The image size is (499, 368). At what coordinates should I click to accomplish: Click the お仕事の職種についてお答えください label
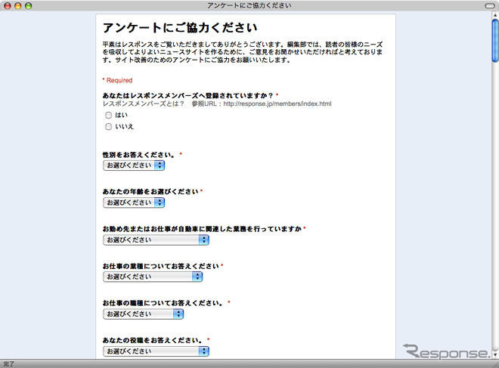(x=163, y=303)
